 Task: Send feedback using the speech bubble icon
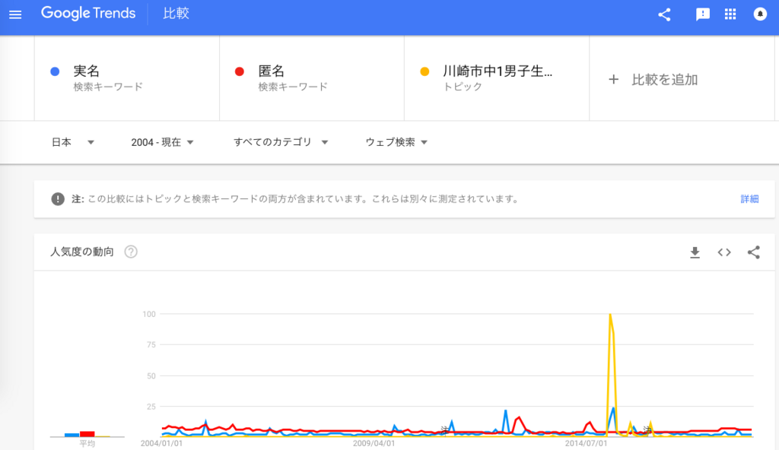coord(701,14)
